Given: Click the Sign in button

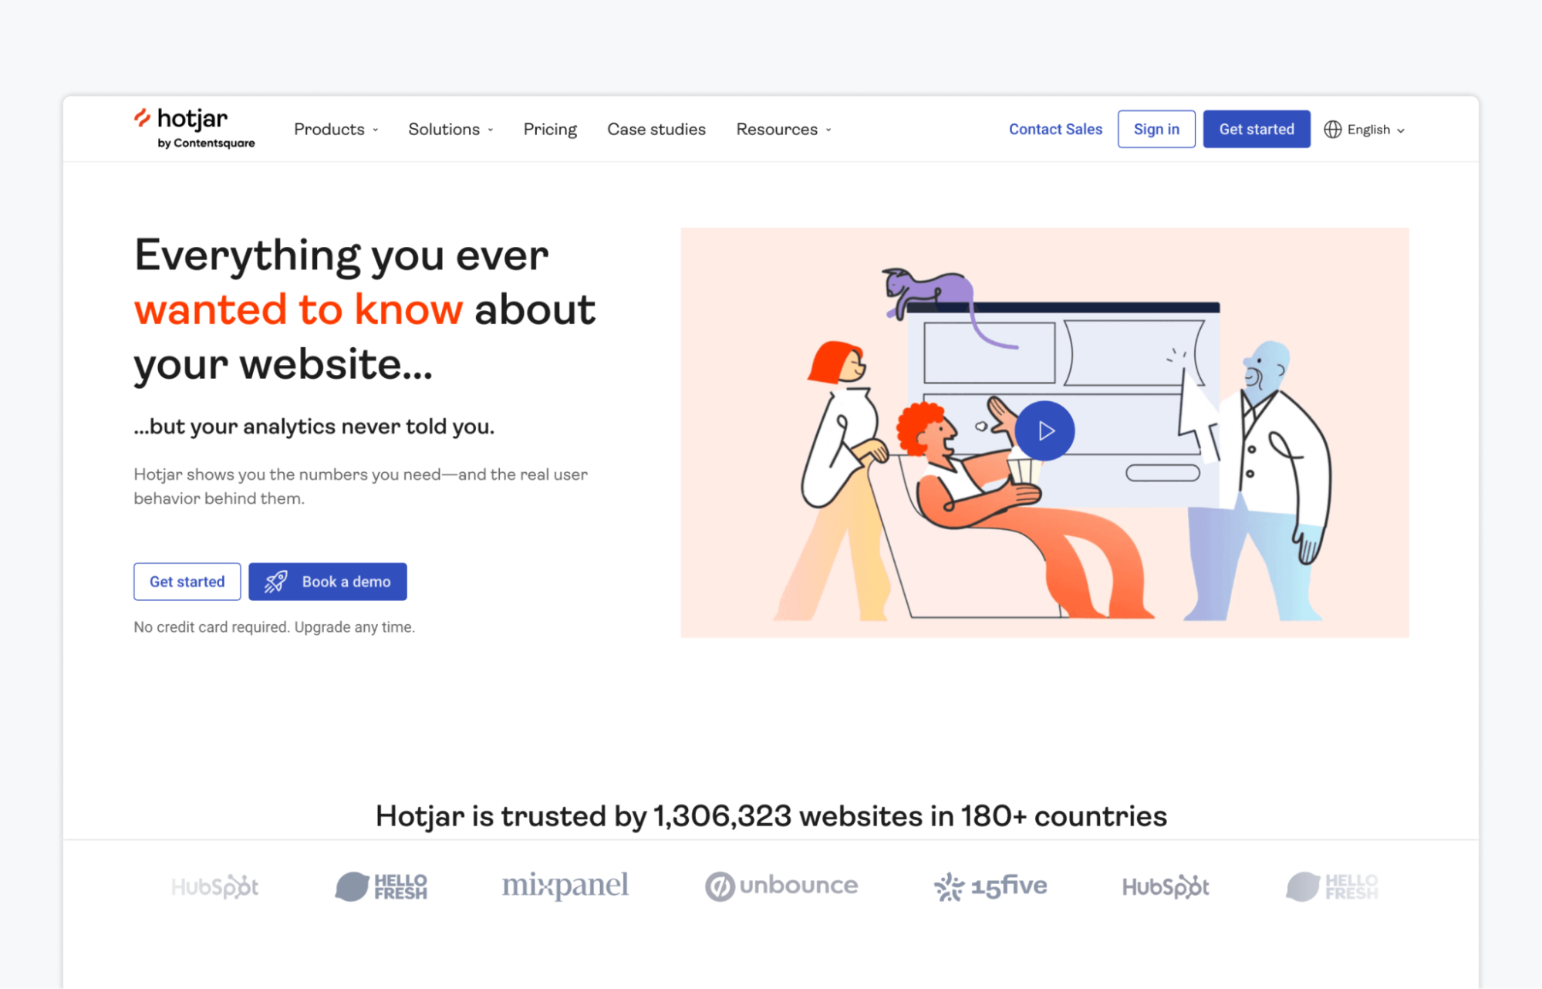Looking at the screenshot, I should coord(1156,129).
